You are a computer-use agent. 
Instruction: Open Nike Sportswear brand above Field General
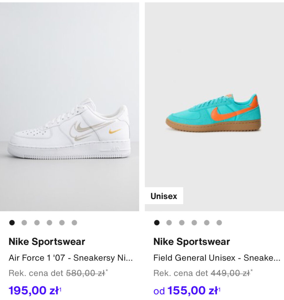(x=192, y=242)
